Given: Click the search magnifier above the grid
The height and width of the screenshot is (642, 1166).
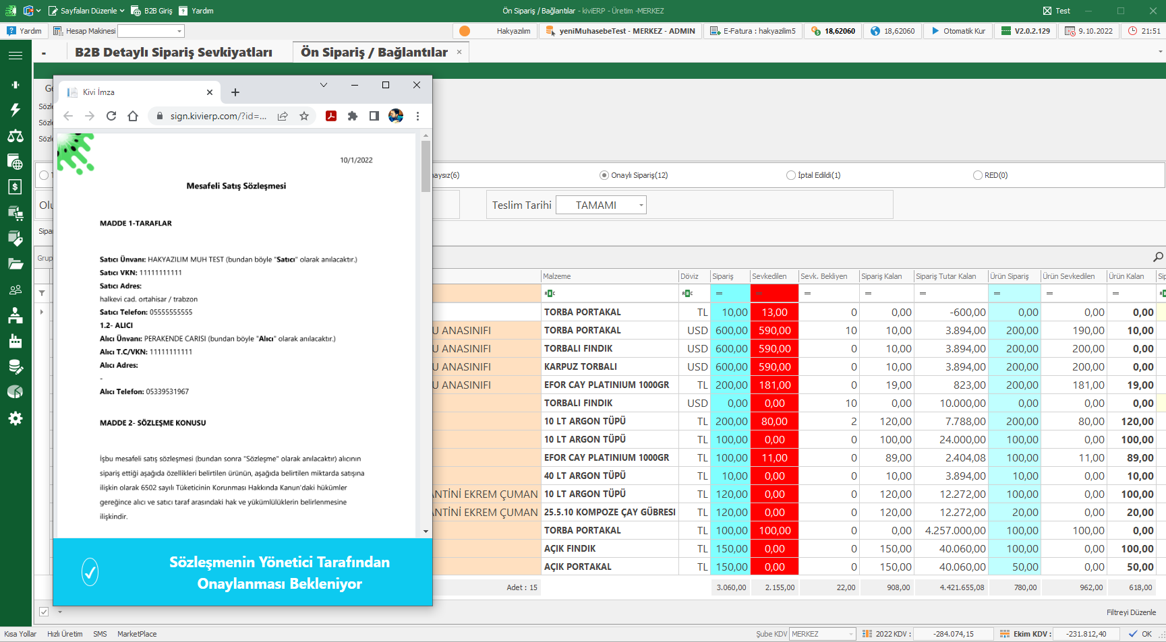Looking at the screenshot, I should click(x=1158, y=257).
